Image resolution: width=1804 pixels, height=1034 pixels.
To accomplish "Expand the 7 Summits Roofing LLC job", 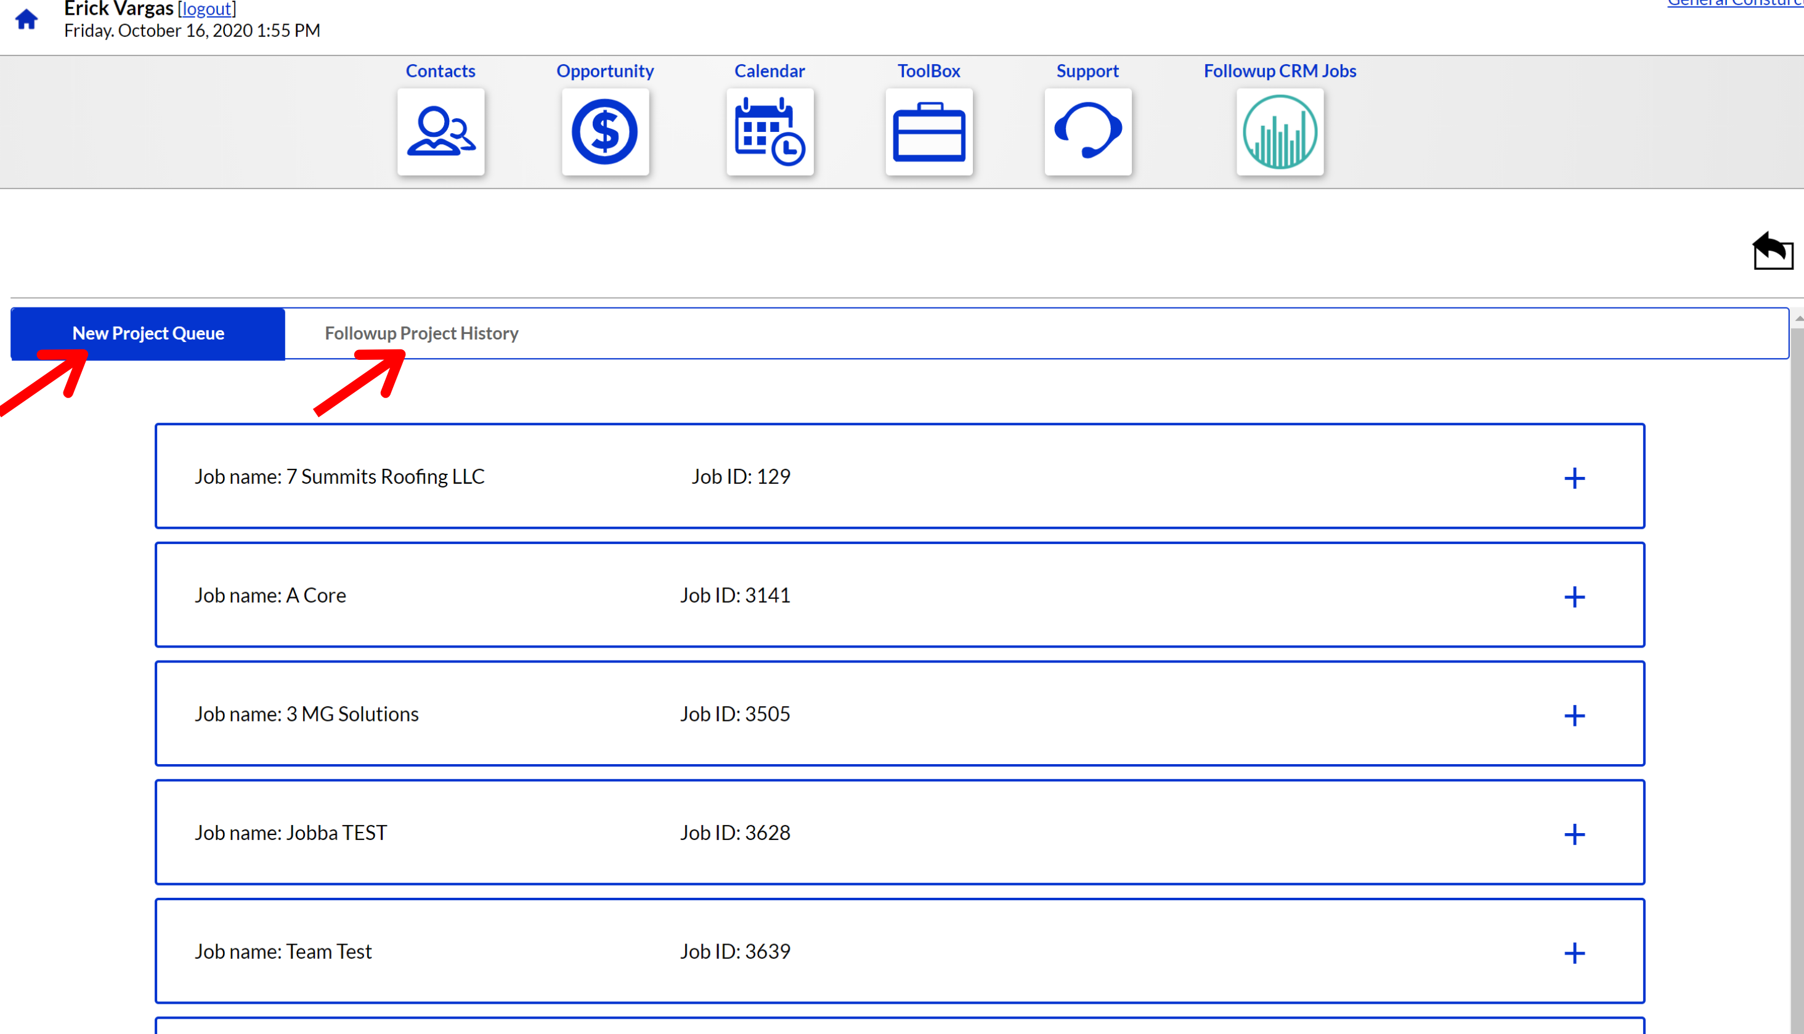I will pos(1574,478).
